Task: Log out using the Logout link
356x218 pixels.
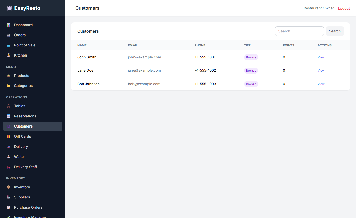Action: click(344, 8)
